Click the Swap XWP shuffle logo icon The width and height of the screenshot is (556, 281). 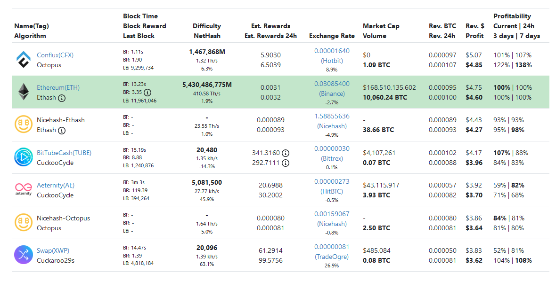pos(24,255)
